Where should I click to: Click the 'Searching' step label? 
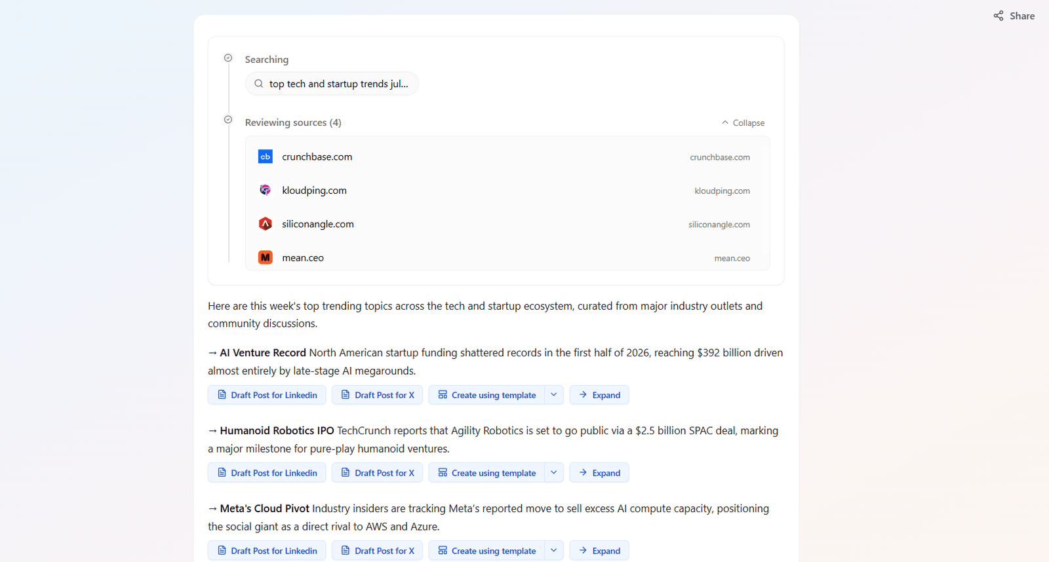tap(267, 60)
